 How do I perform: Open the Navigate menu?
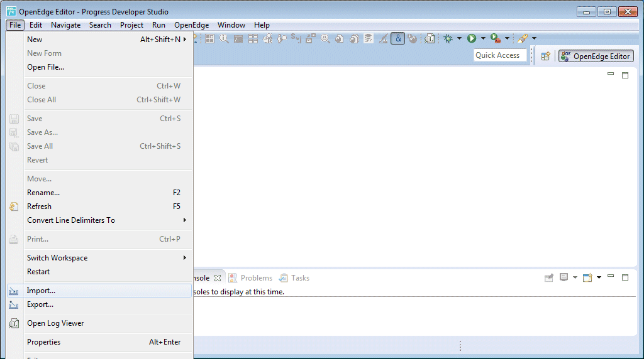point(65,25)
